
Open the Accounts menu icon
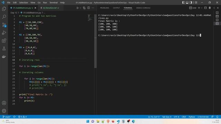(x=4, y=103)
